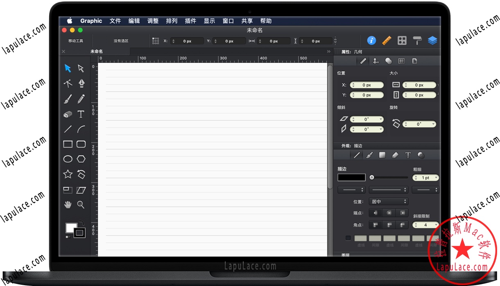This screenshot has height=286, width=500.
Task: Activate the Zoom magnifier tool
Action: coord(81,205)
